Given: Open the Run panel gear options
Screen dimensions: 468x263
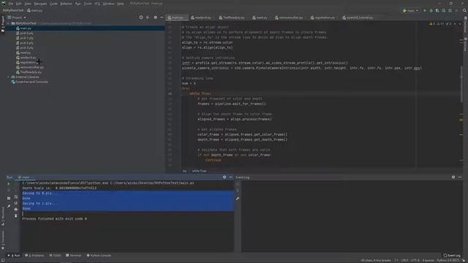Looking at the screenshot, I should point(224,177).
